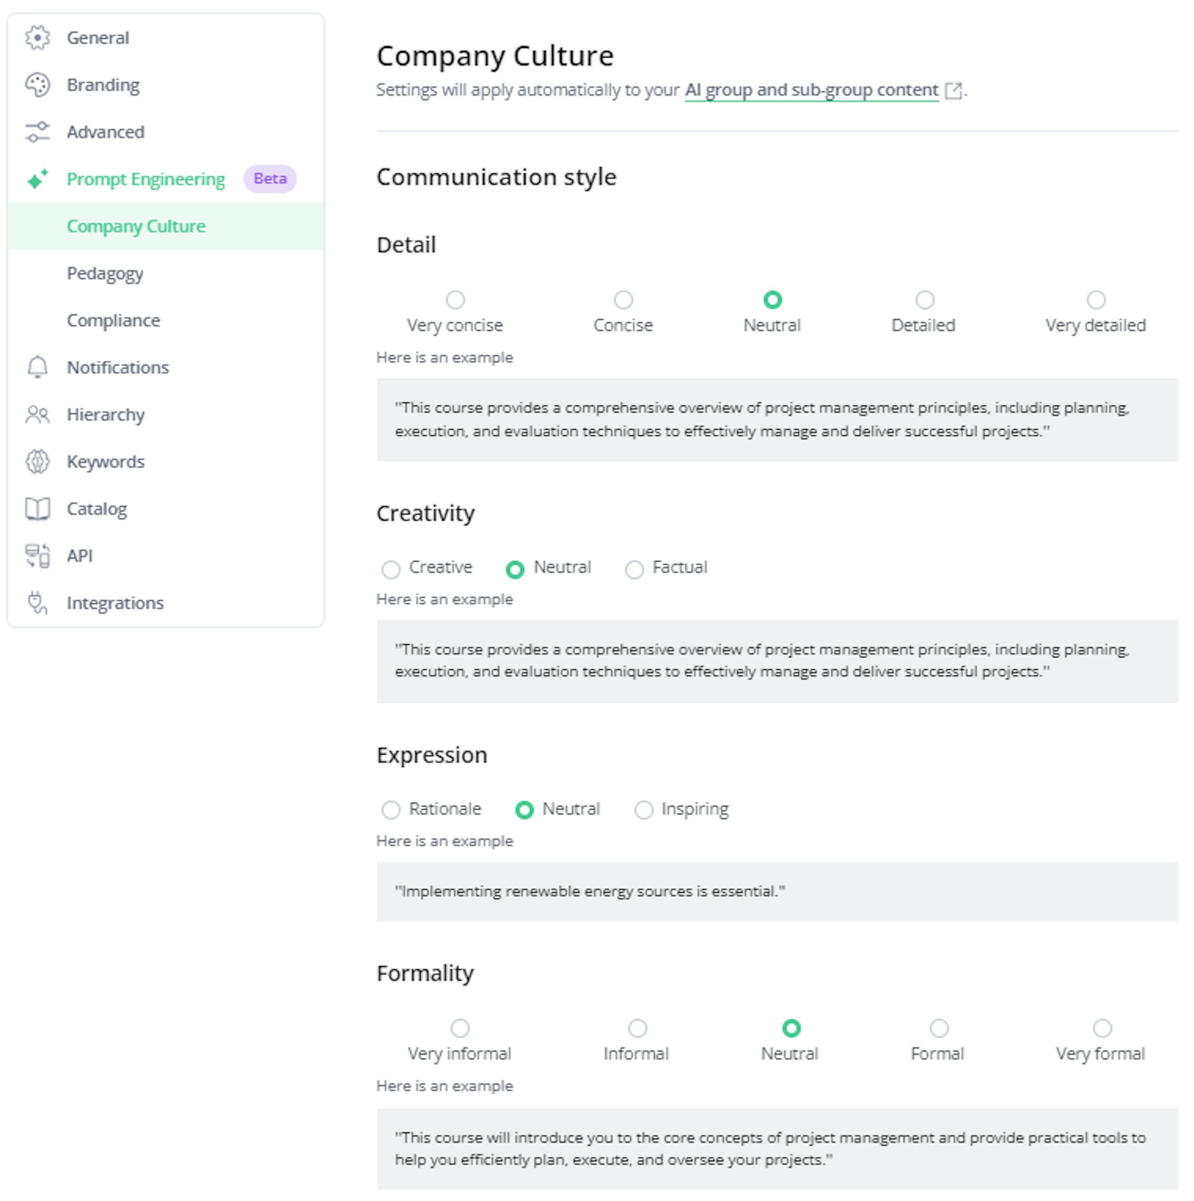Set Formality to Informal
Image resolution: width=1194 pixels, height=1201 pixels.
[x=638, y=1028]
